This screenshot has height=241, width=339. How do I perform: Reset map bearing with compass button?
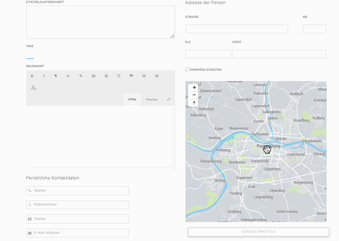point(194,103)
